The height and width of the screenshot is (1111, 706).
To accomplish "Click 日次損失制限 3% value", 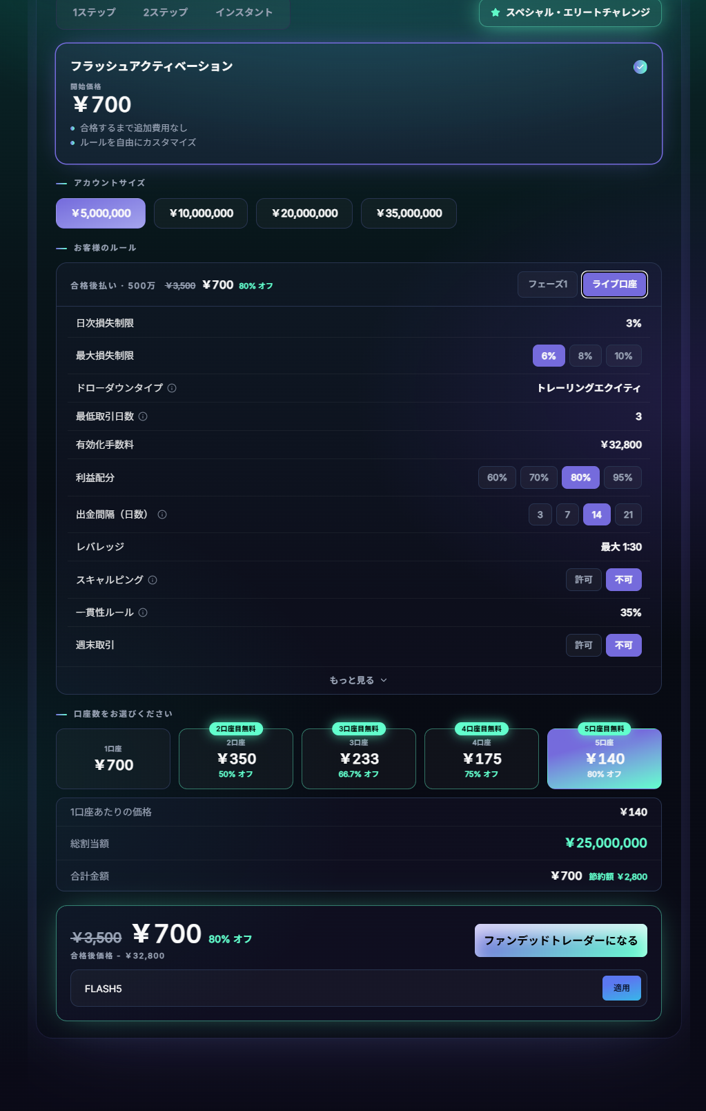I will [x=634, y=323].
